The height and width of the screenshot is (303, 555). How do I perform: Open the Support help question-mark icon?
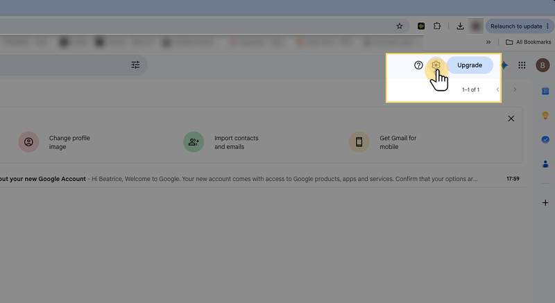point(418,65)
